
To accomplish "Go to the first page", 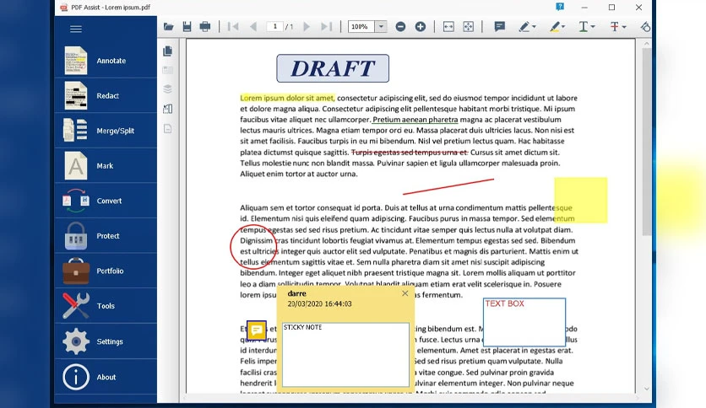I will click(233, 26).
